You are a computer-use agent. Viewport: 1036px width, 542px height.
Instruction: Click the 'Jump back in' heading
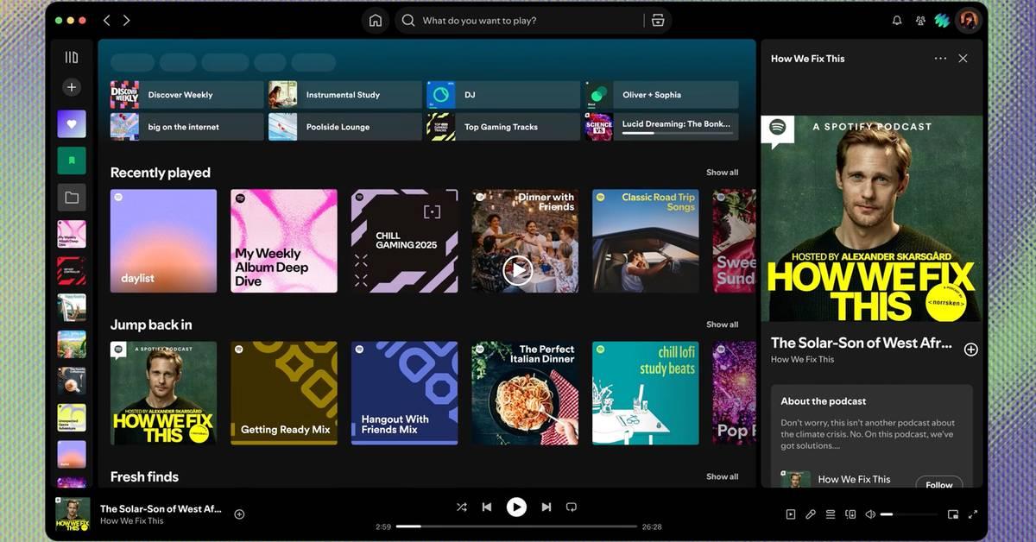point(151,325)
